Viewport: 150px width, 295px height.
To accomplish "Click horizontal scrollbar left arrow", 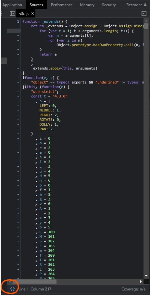I will pyautogui.click(x=10, y=281).
